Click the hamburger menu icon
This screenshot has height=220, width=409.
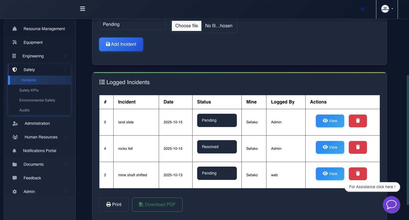pyautogui.click(x=83, y=9)
